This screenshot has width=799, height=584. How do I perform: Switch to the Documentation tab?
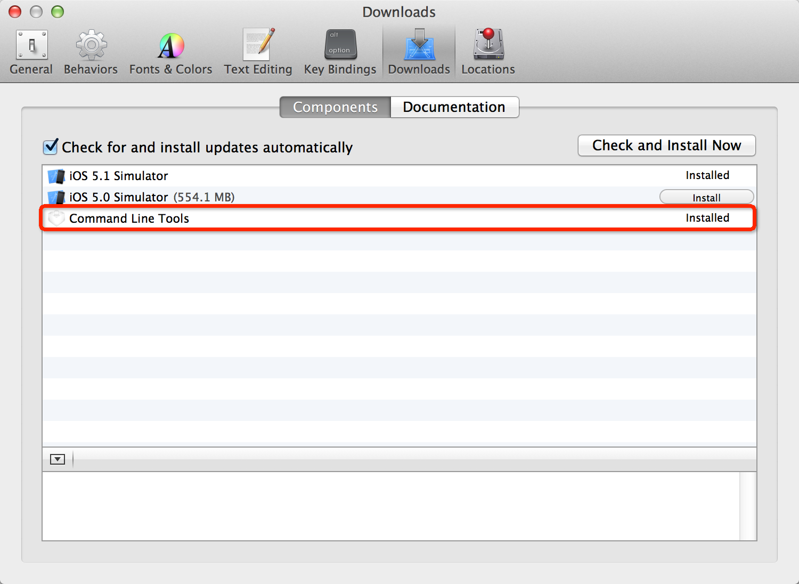454,107
